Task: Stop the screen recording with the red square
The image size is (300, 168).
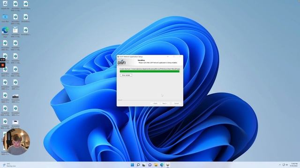Action: point(3,65)
